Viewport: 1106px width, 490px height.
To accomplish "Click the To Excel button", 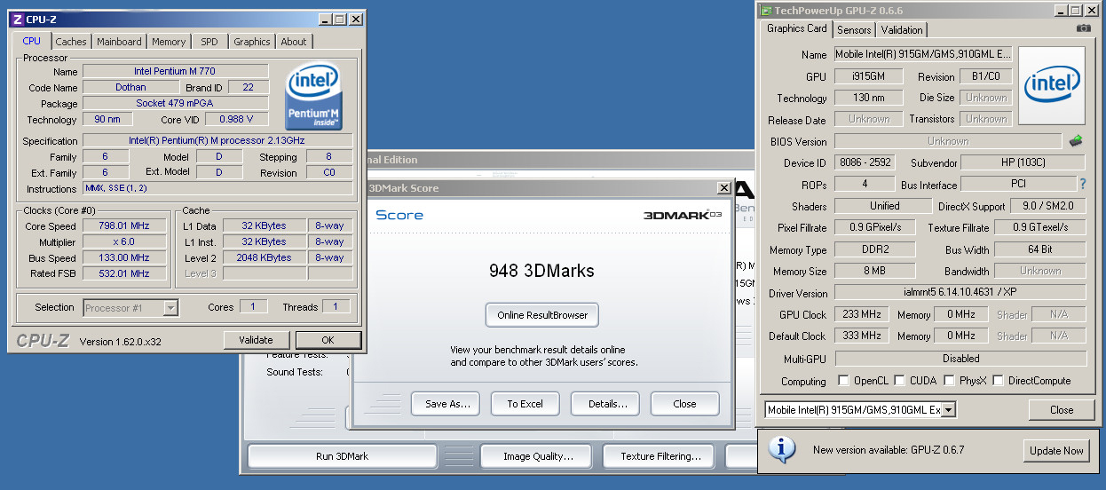I will 525,404.
